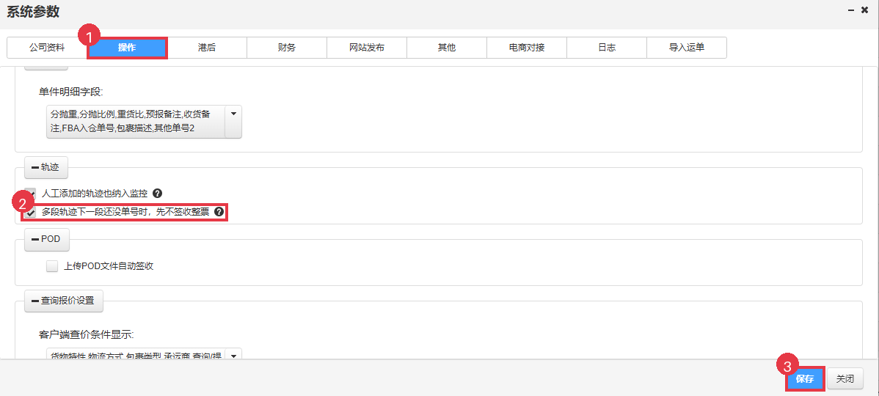The width and height of the screenshot is (879, 396).
Task: Switch to the 财务 tab
Action: [x=286, y=48]
